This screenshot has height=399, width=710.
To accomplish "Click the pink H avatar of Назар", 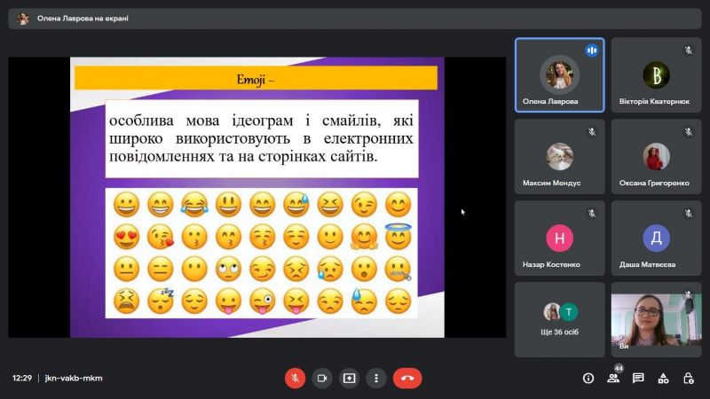I will click(x=560, y=238).
